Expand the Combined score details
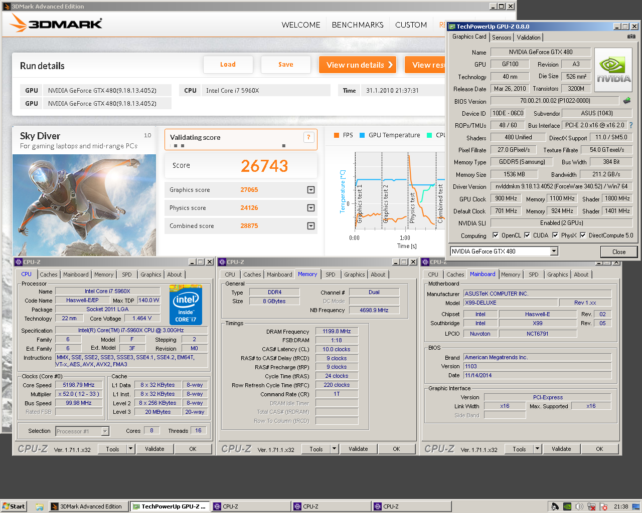 pos(311,226)
